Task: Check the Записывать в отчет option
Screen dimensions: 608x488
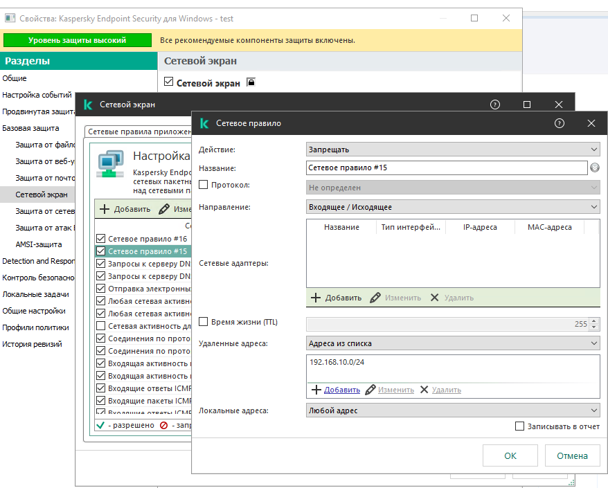Action: click(520, 426)
